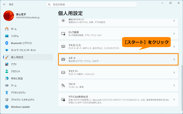Click ロック画面の画像、アプリ、アニメーション description
The height and width of the screenshot is (114, 183).
(x=85, y=35)
